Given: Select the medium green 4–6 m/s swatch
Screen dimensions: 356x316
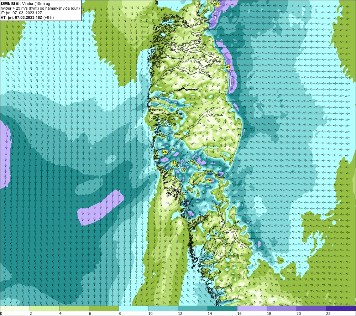Looking at the screenshot, I should pyautogui.click(x=74, y=308).
